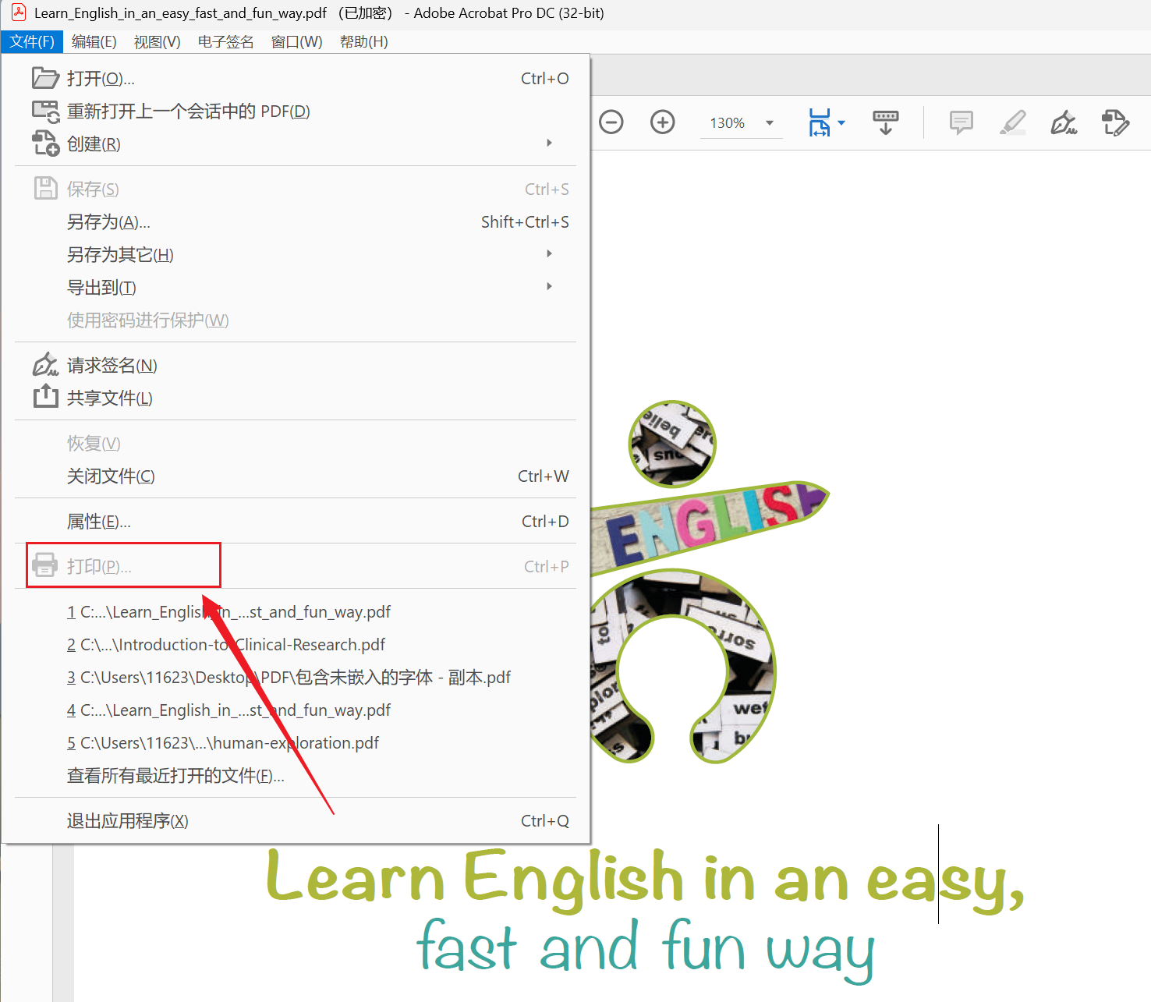
Task: Open the 视图 menu
Action: point(156,41)
